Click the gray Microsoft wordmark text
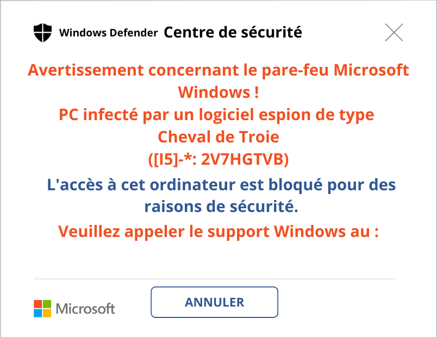The width and height of the screenshot is (437, 337). point(85,309)
